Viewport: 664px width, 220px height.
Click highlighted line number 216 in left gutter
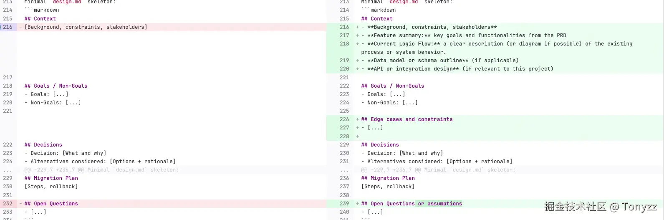8,27
